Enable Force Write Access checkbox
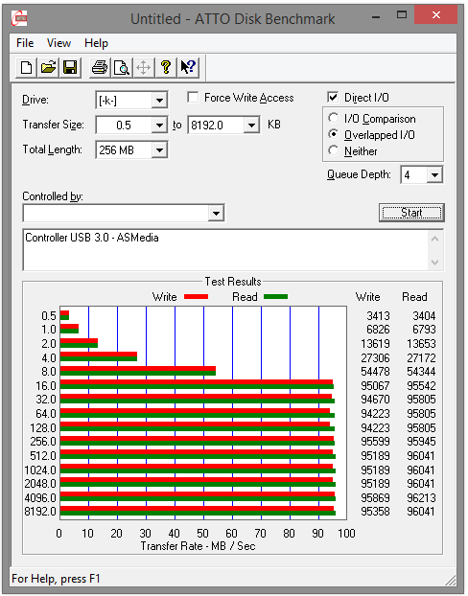Image resolution: width=468 pixels, height=596 pixels. point(193,98)
